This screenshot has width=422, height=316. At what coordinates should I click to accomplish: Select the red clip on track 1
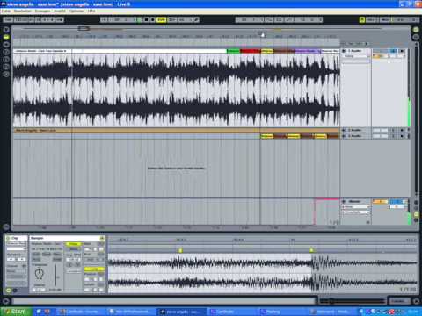click(251, 51)
